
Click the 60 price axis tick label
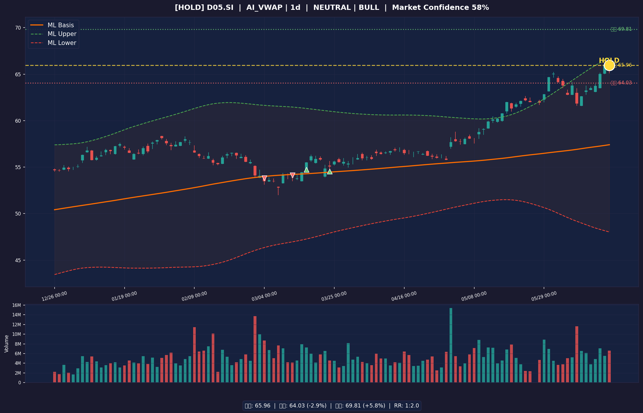click(x=18, y=121)
